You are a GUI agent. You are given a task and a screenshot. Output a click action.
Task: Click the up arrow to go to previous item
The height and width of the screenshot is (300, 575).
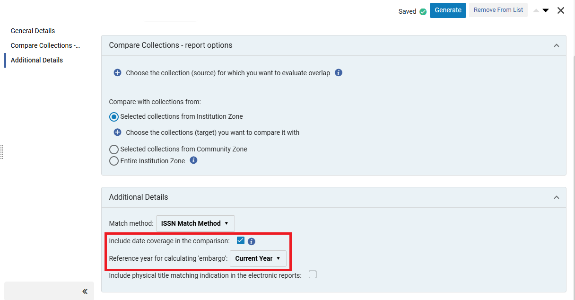536,10
